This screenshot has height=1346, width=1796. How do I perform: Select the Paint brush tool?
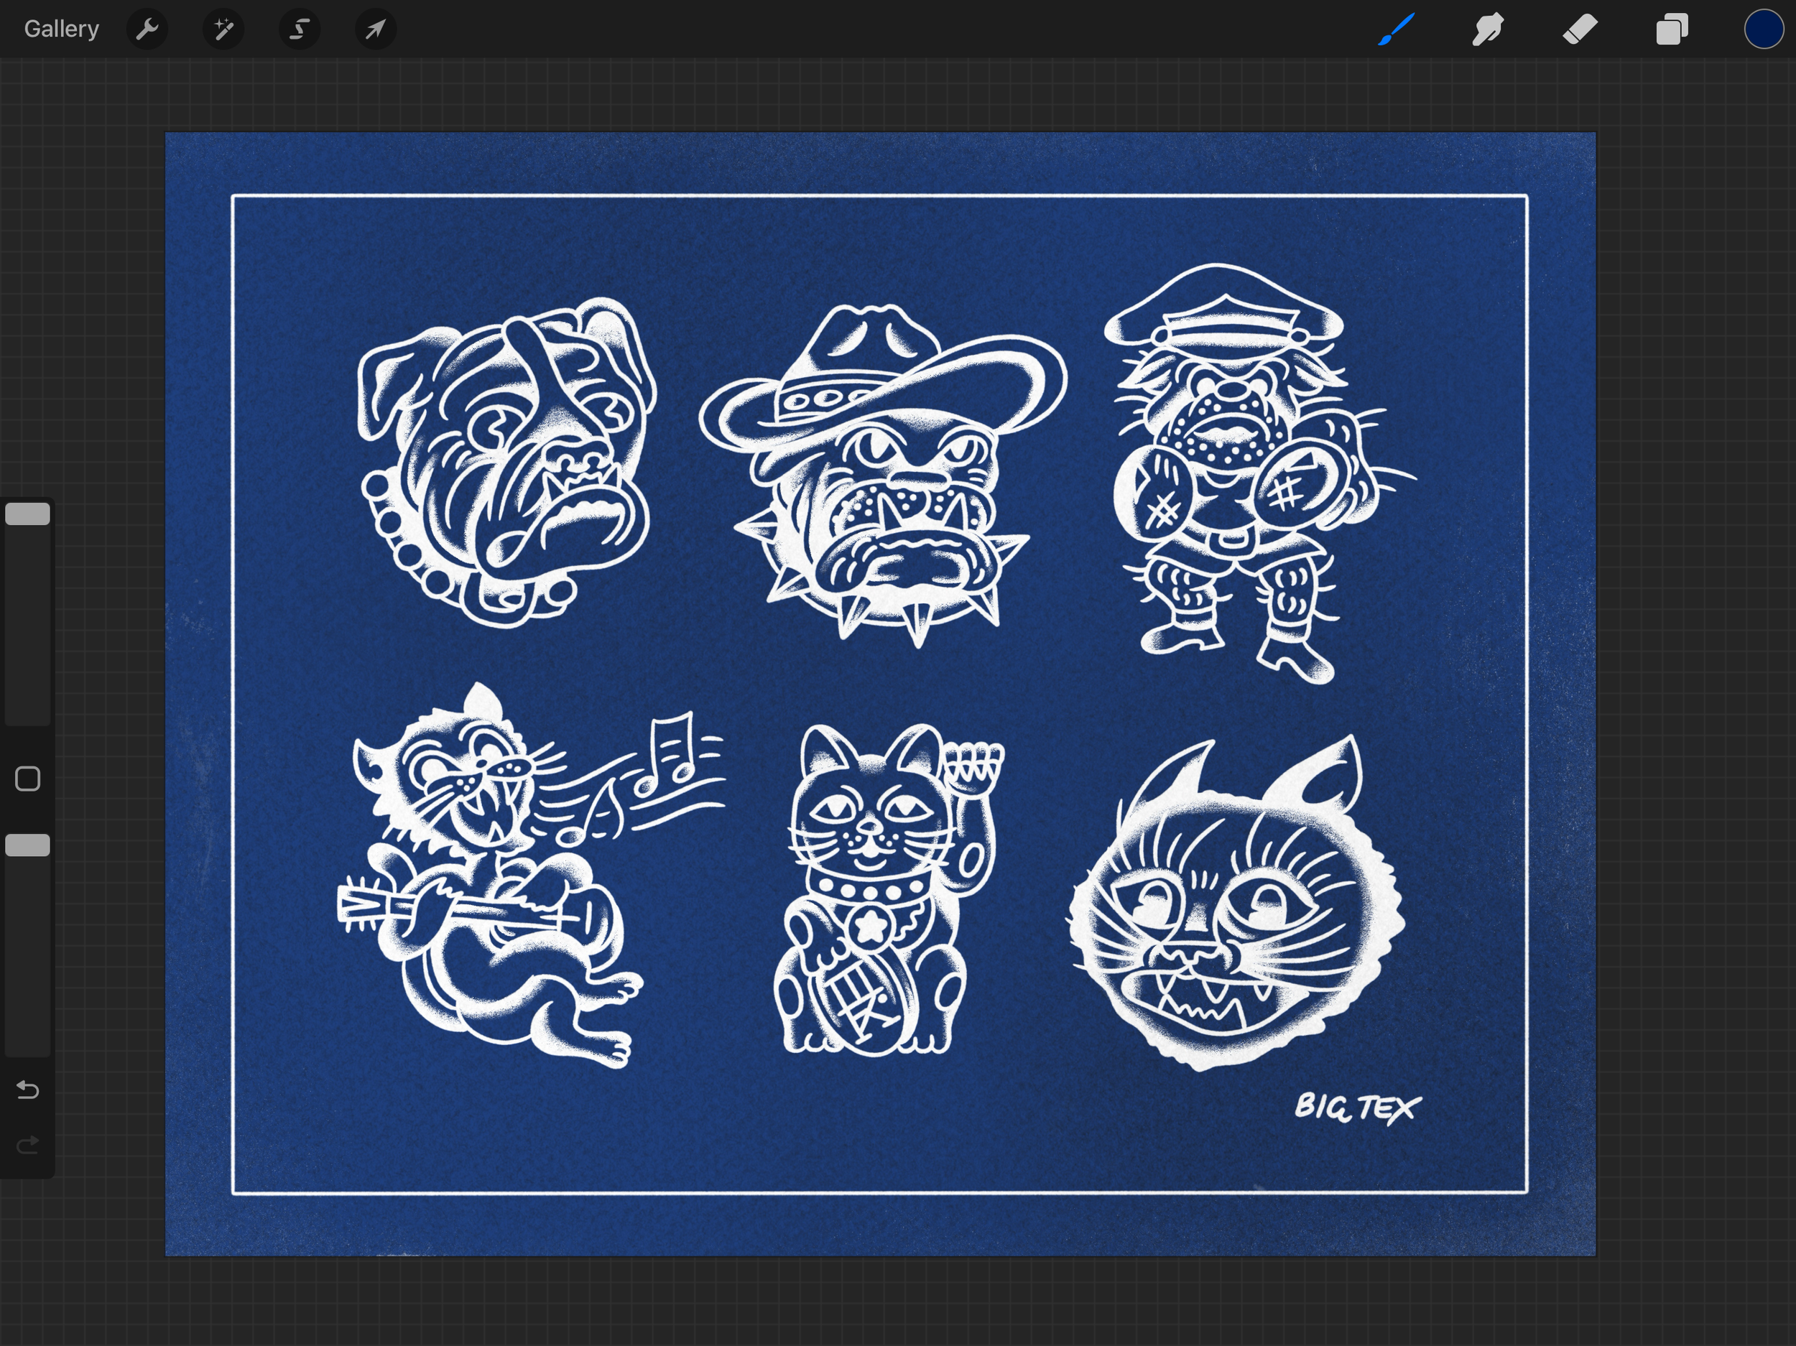point(1396,30)
